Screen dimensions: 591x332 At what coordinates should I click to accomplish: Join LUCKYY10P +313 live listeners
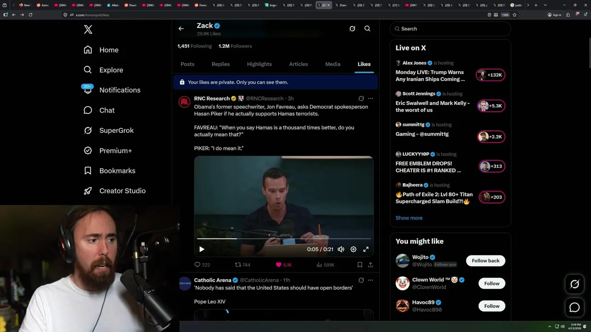[492, 166]
